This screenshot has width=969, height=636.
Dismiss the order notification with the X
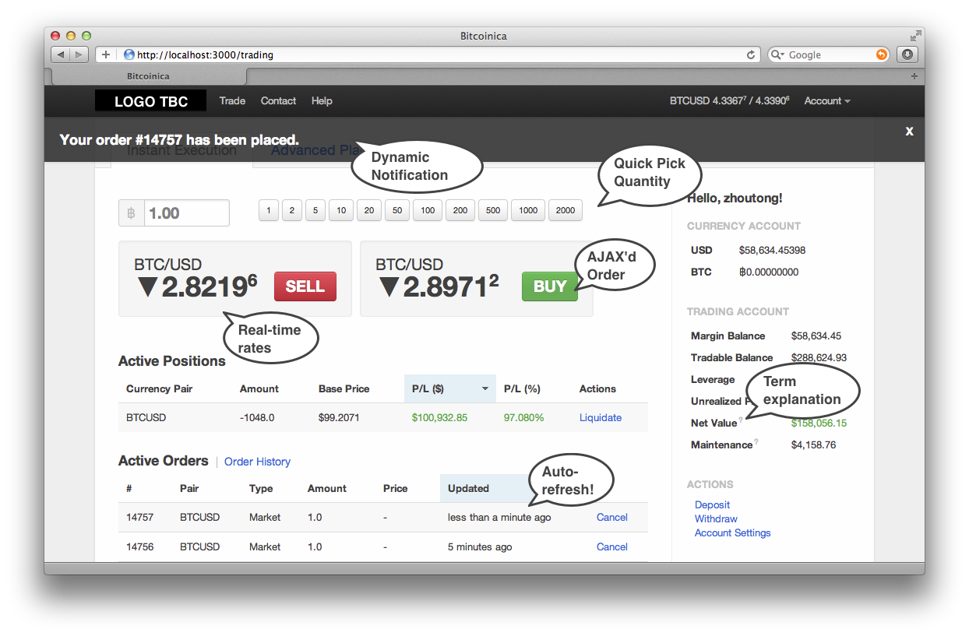point(909,132)
